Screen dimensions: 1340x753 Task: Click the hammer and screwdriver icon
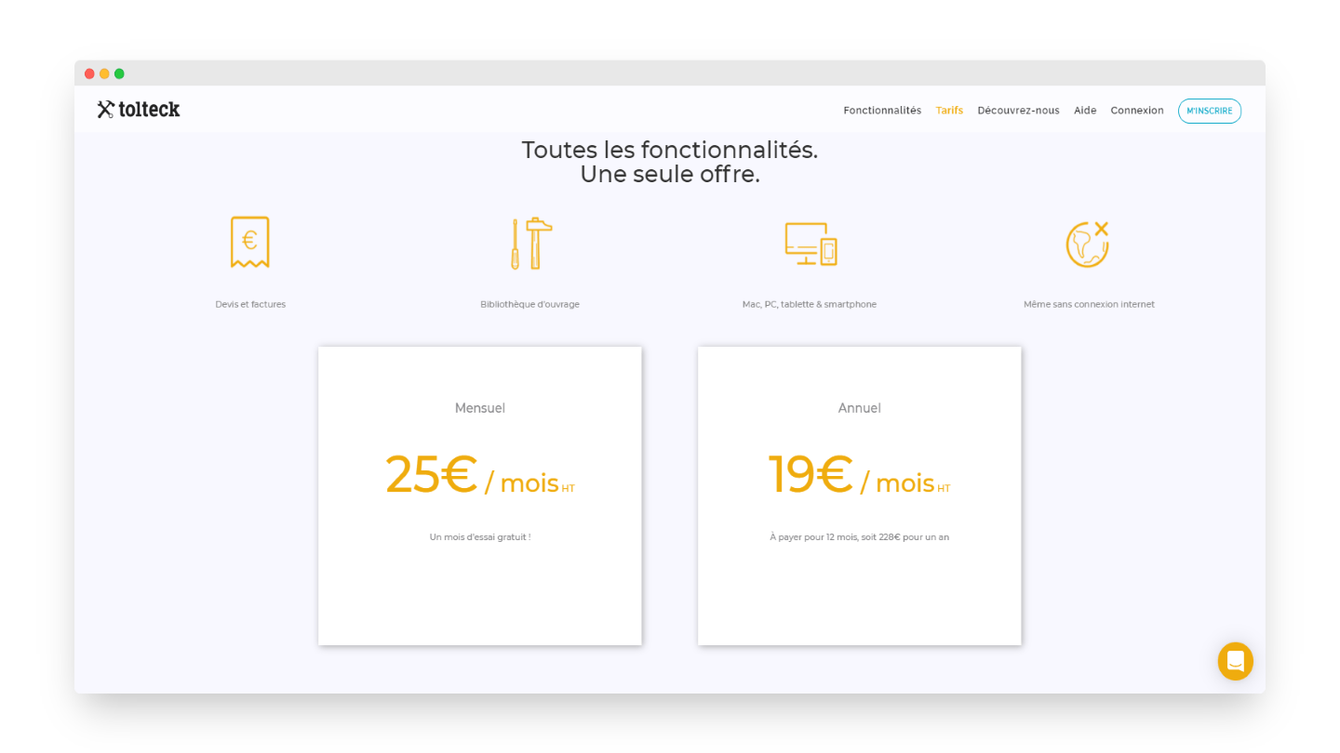click(530, 244)
